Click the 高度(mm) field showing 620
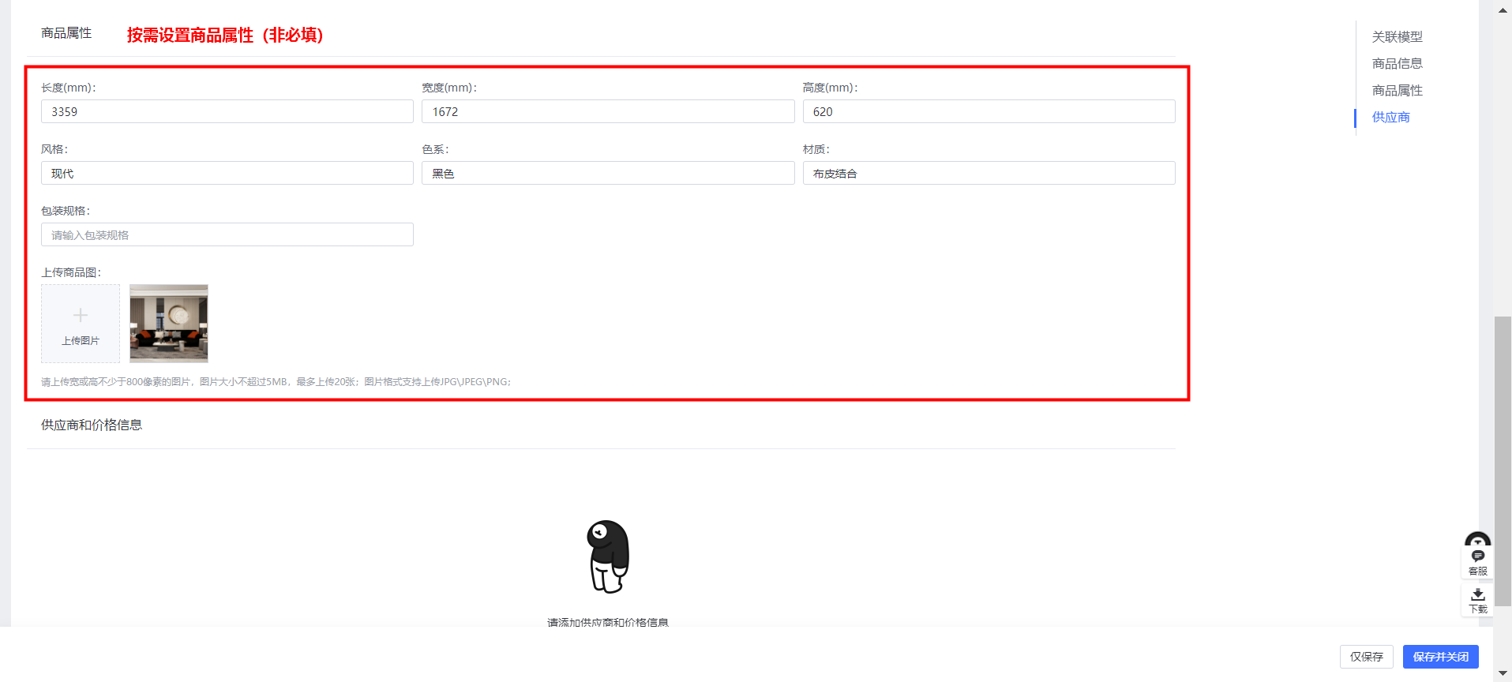The image size is (1512, 682). click(x=989, y=111)
